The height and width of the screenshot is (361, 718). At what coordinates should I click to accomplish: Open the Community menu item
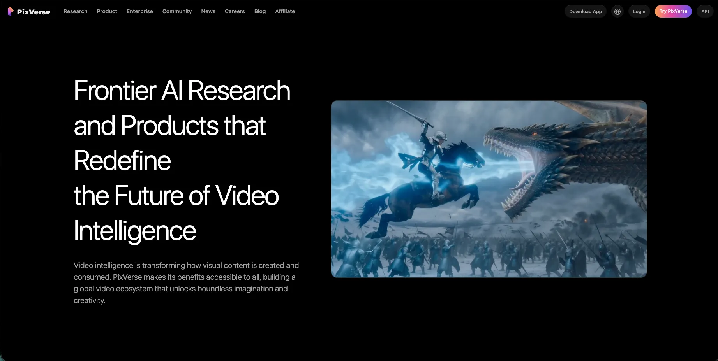[x=177, y=11]
